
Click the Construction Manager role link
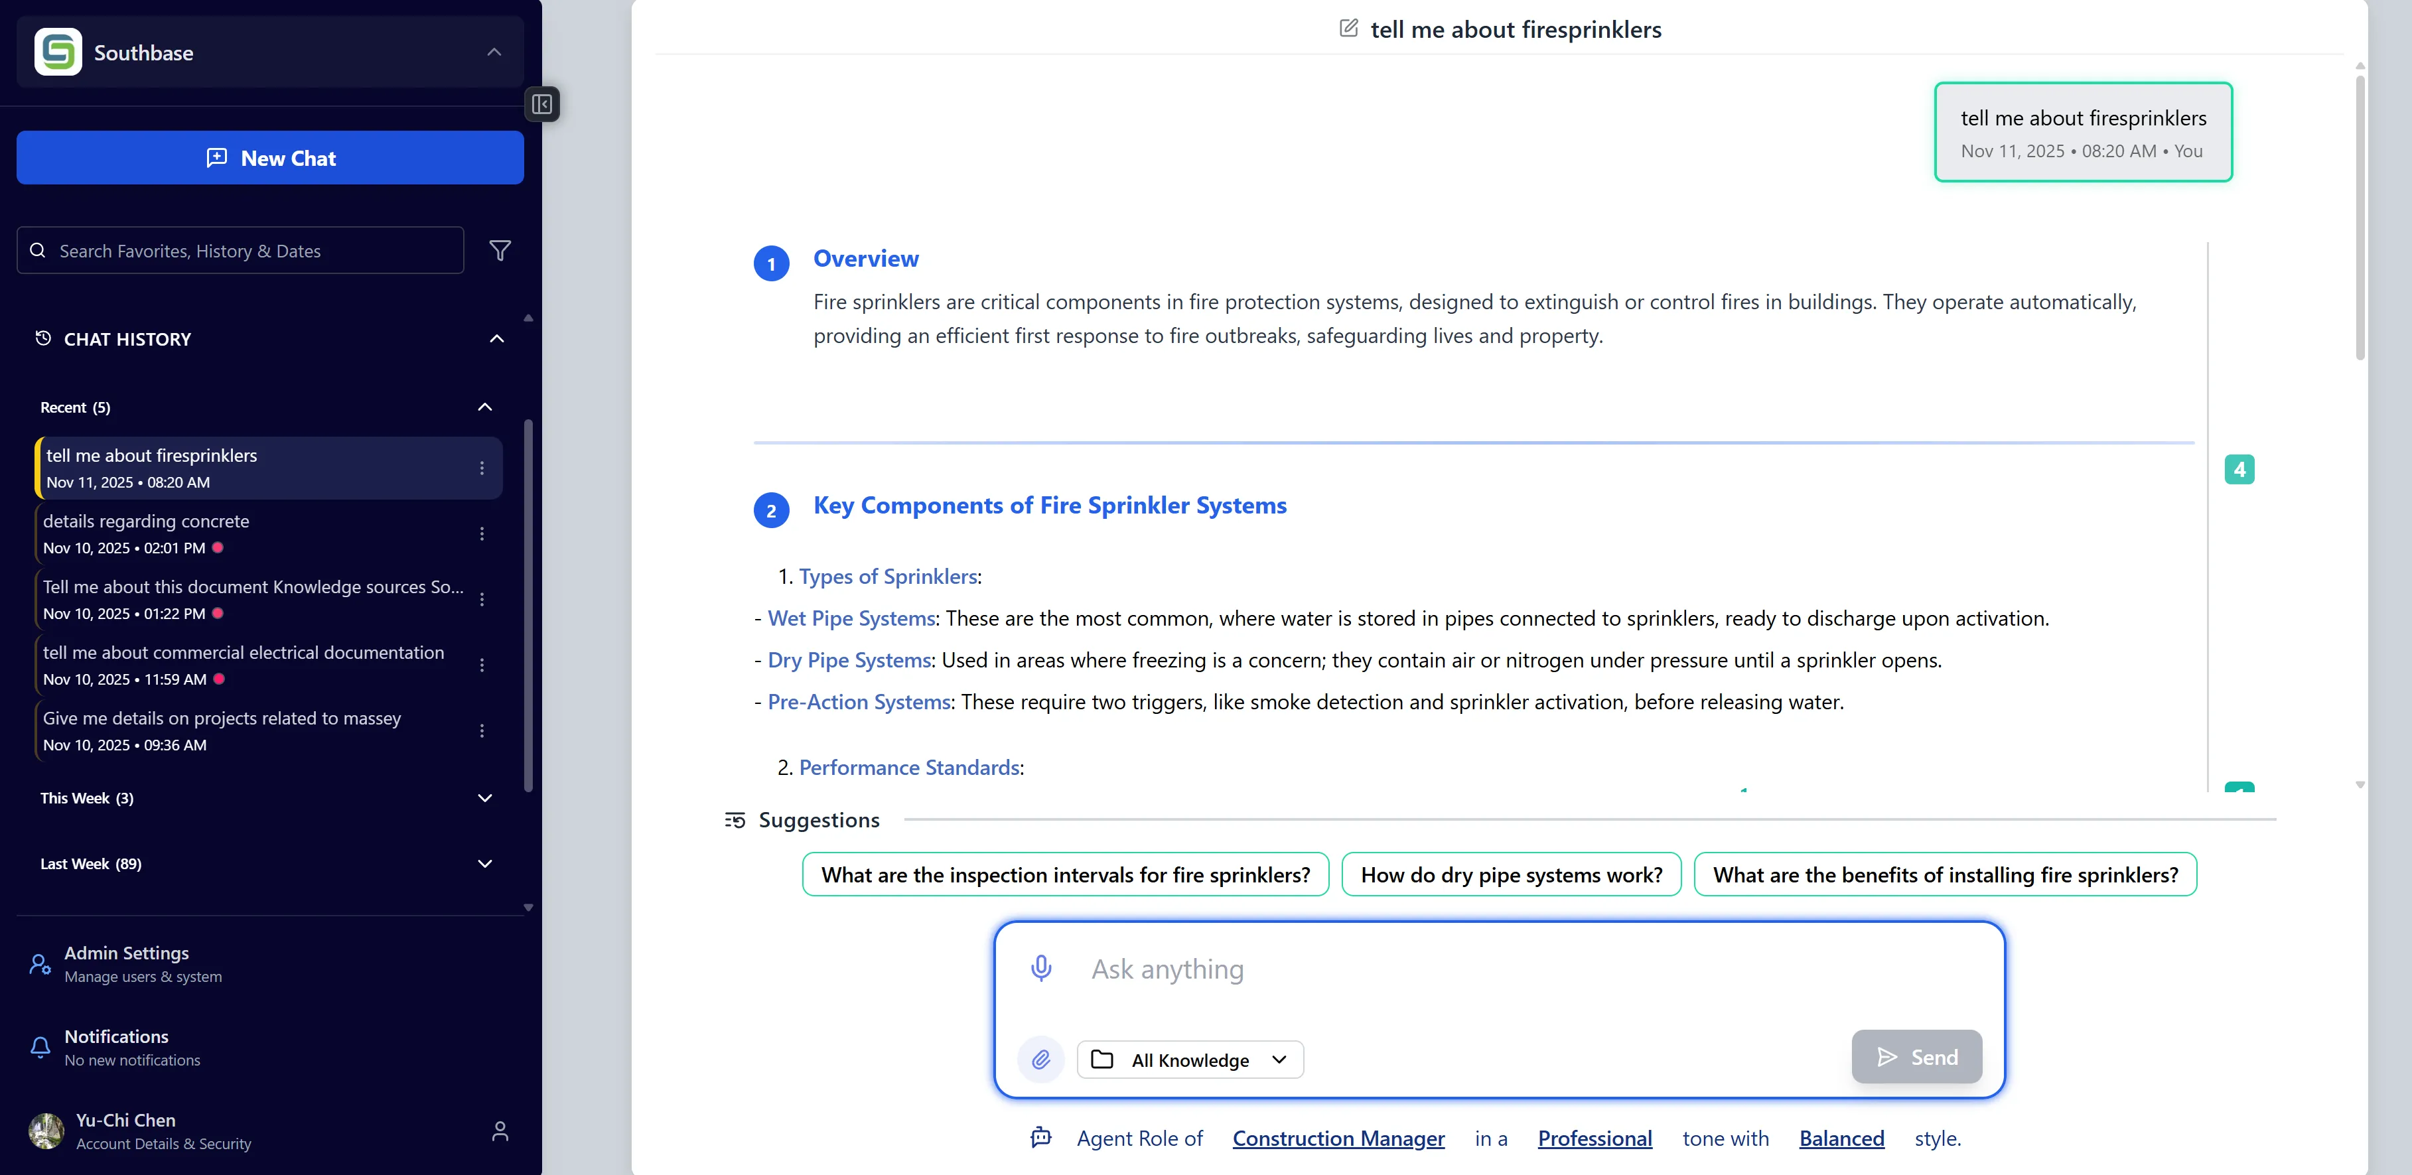(1338, 1139)
